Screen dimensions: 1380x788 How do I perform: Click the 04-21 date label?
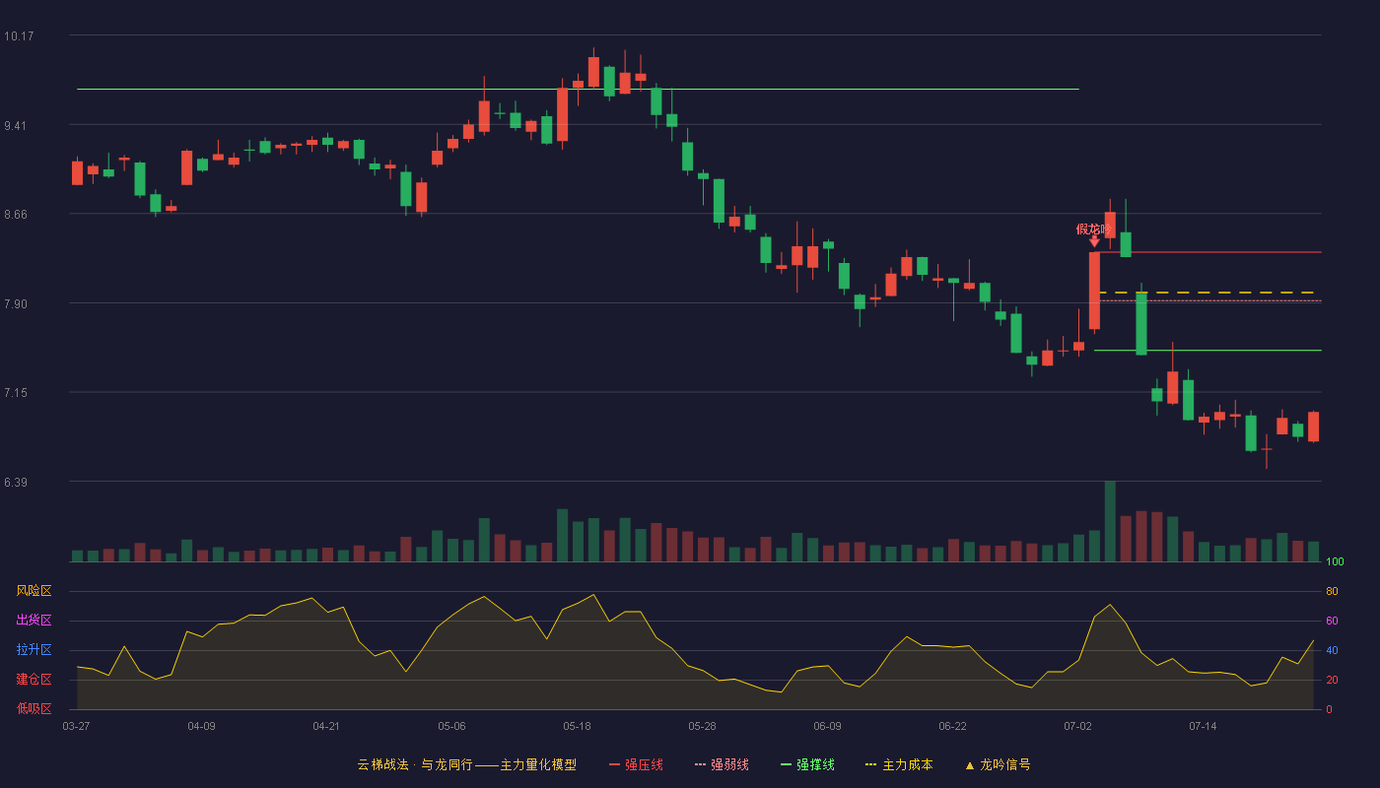(x=326, y=726)
